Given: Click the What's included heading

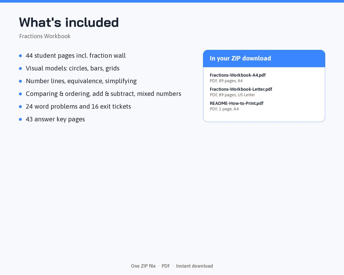Looking at the screenshot, I should (69, 22).
